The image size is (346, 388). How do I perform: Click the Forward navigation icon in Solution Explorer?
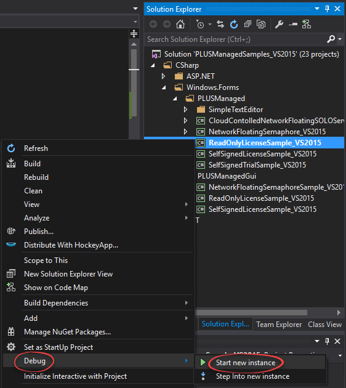coord(167,24)
